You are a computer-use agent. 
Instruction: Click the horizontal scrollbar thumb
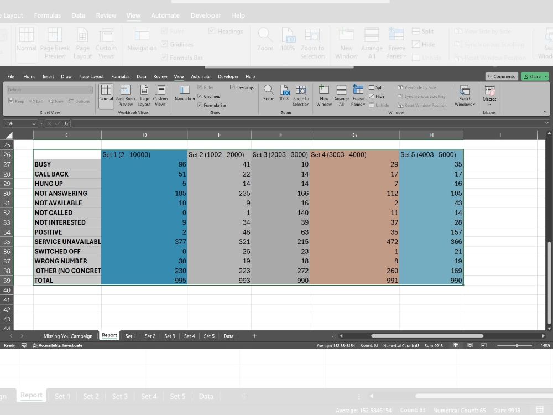(x=427, y=336)
